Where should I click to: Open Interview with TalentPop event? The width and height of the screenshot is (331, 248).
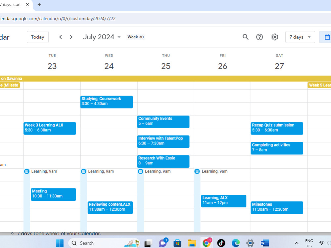pyautogui.click(x=164, y=142)
